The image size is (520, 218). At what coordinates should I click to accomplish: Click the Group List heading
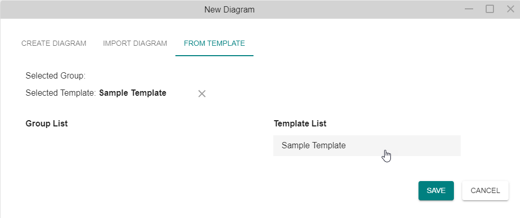(47, 124)
